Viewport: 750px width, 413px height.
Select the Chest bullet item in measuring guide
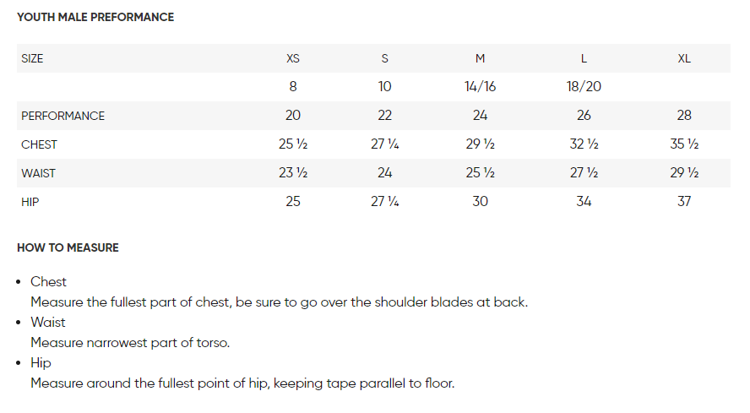coord(48,282)
